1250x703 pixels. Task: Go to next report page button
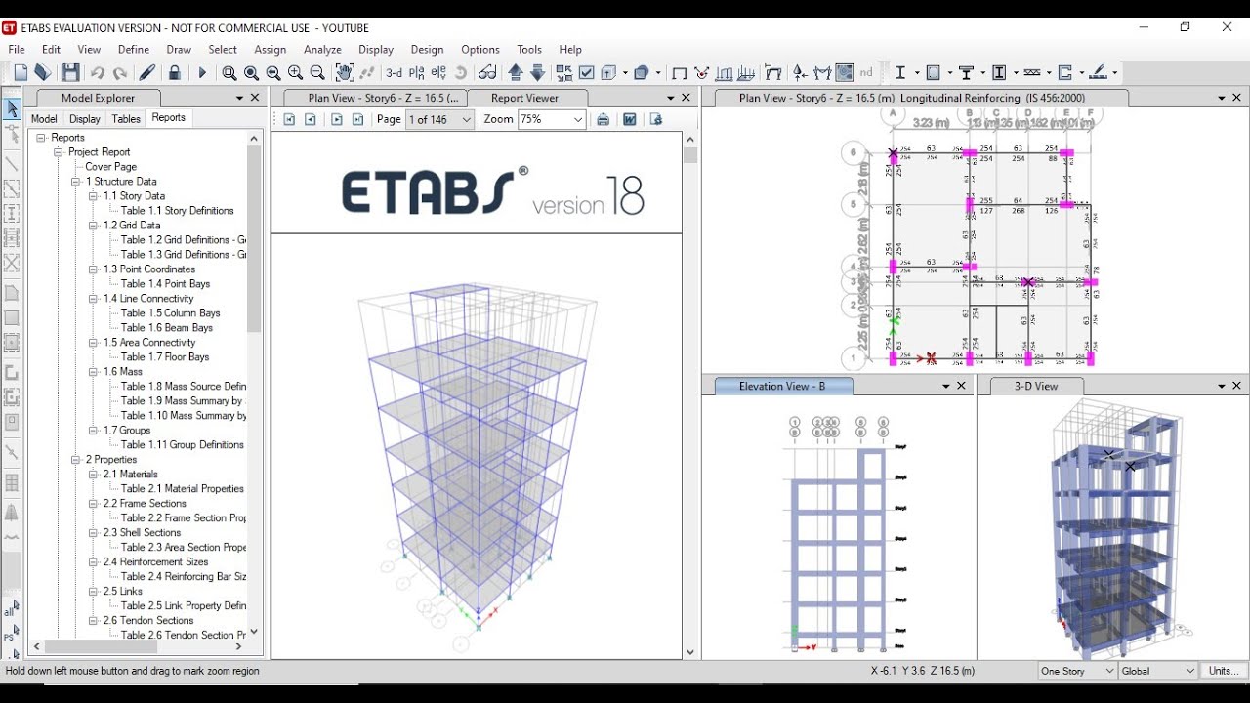[x=337, y=119]
